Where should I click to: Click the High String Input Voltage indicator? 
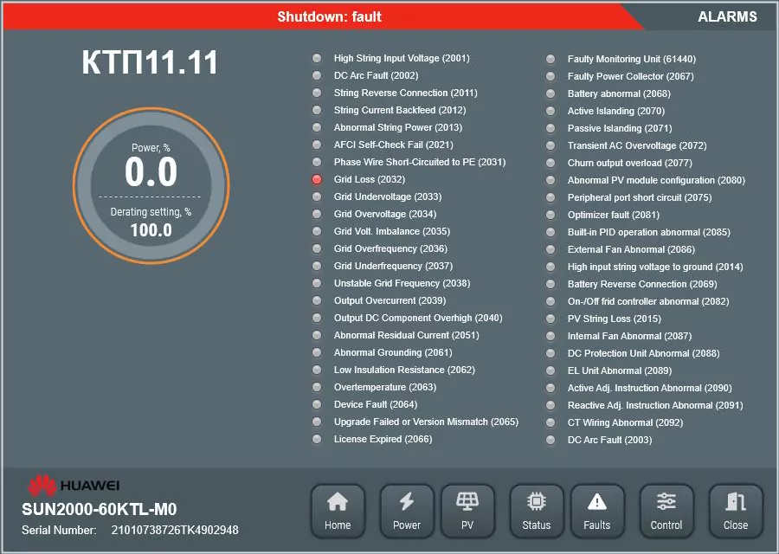click(x=317, y=58)
